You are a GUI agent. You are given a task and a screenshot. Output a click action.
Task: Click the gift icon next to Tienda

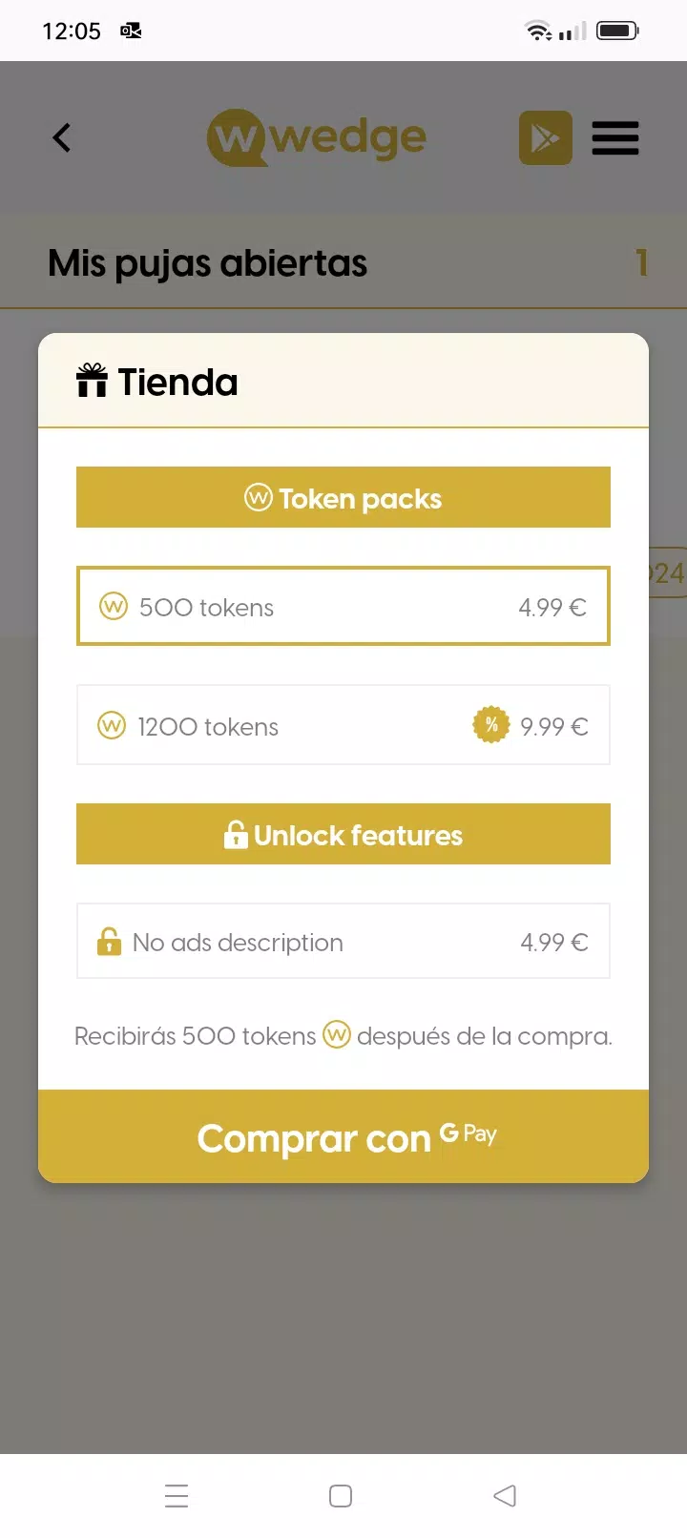pyautogui.click(x=92, y=381)
